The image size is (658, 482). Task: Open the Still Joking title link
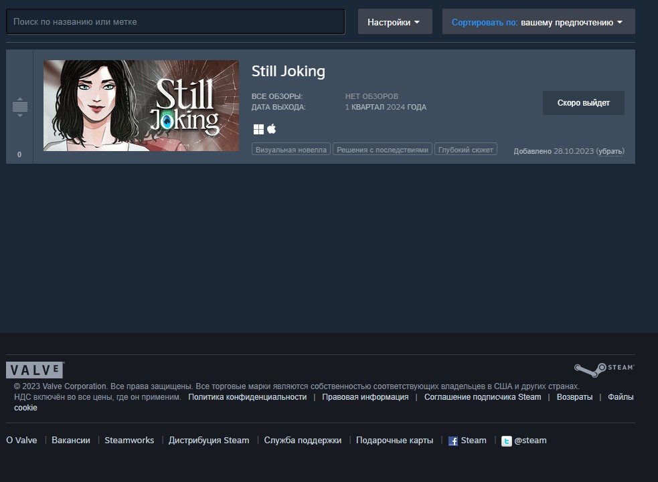tap(289, 72)
